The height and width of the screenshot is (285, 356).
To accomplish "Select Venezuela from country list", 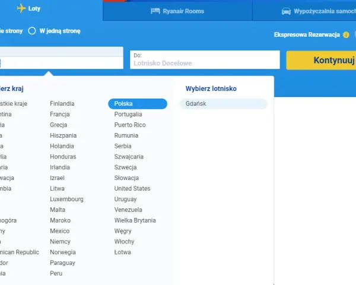I will click(x=128, y=210).
